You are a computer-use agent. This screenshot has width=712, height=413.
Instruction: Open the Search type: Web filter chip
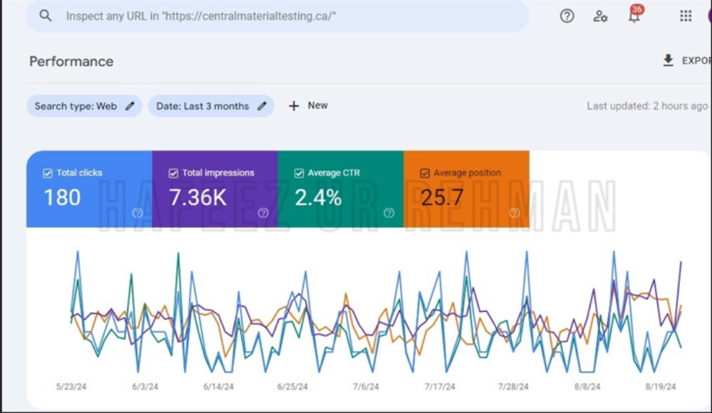click(84, 106)
